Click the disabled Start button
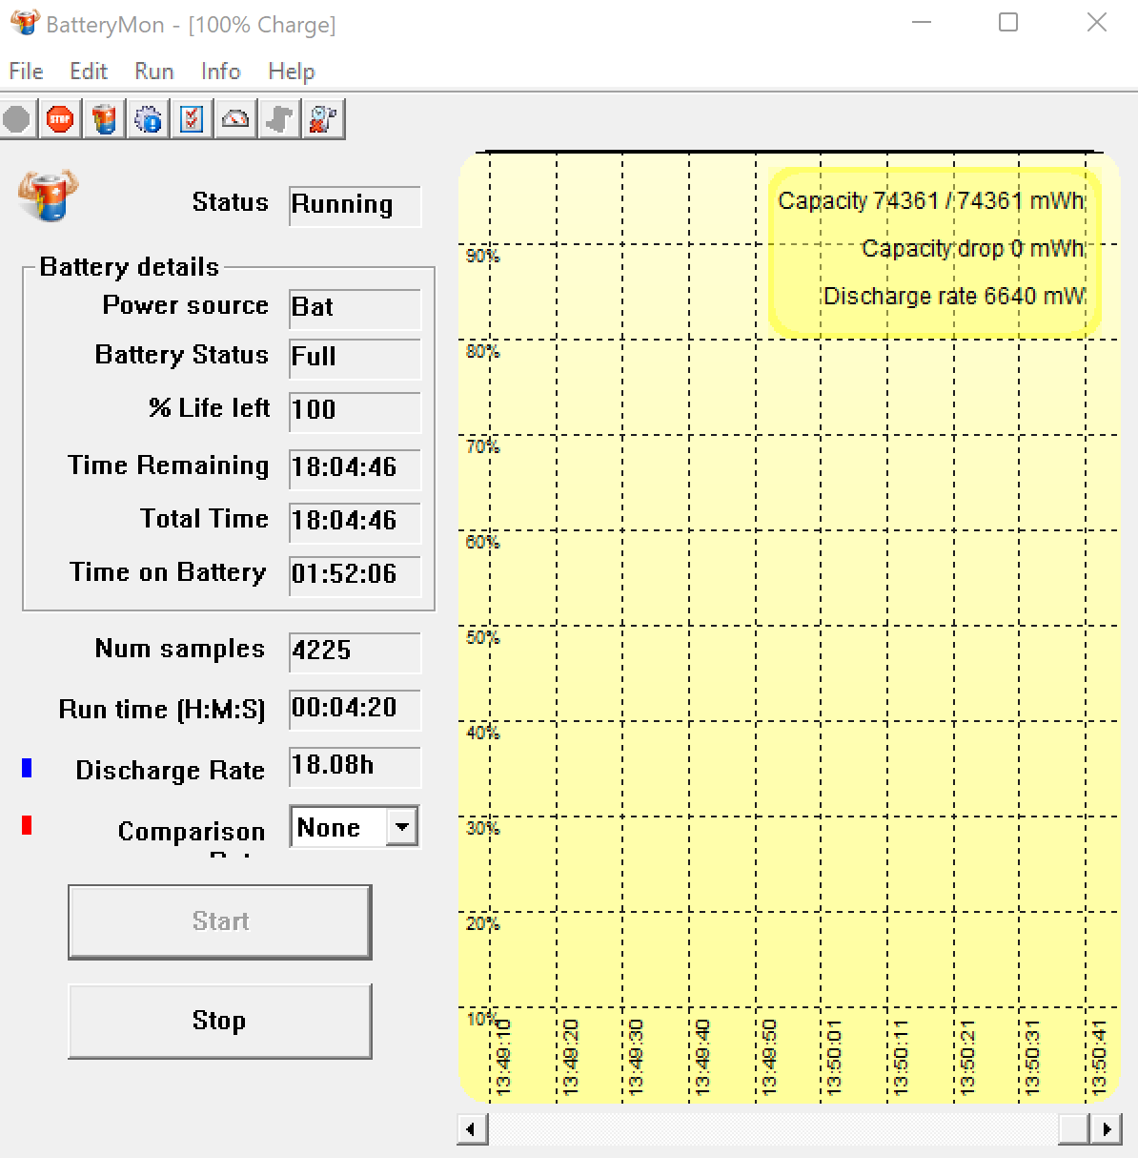Screen dimensions: 1138x1158 point(220,921)
